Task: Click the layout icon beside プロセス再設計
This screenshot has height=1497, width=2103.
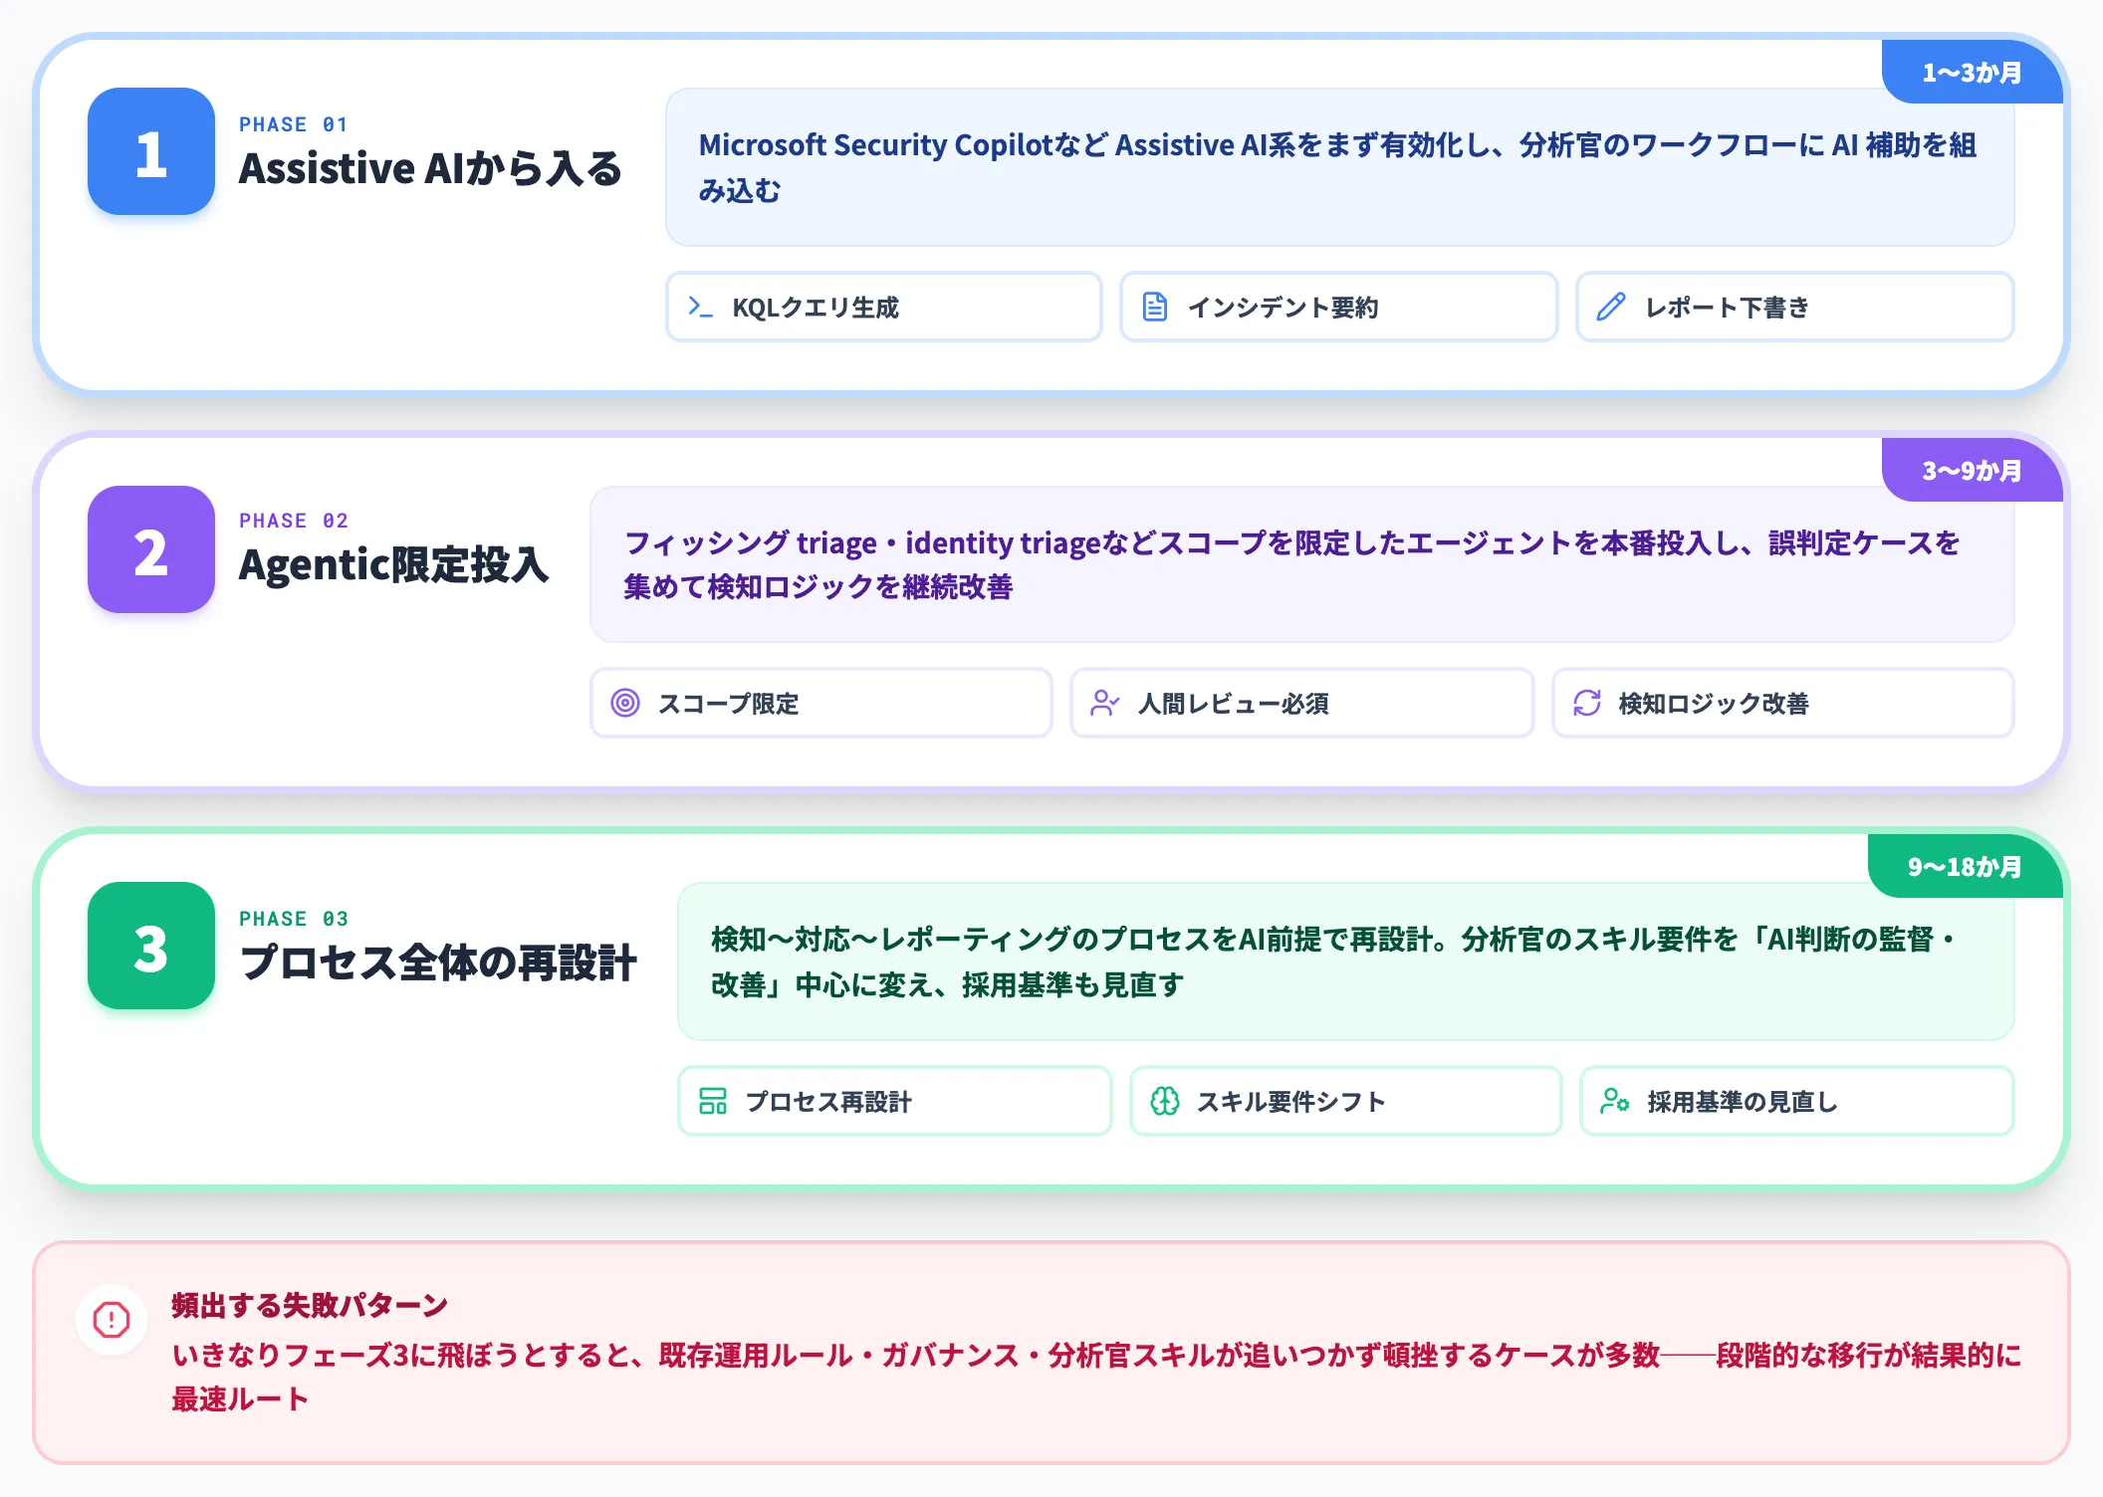Action: point(713,1101)
